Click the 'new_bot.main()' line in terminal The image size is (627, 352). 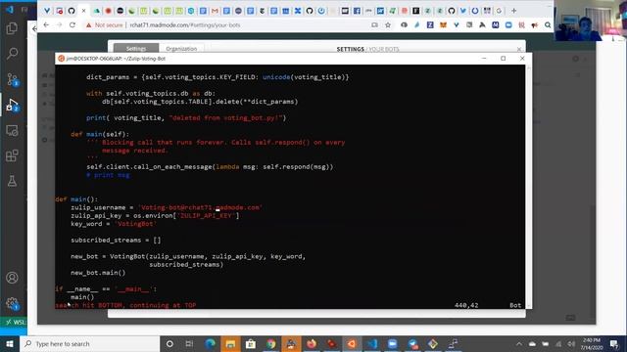(x=98, y=273)
